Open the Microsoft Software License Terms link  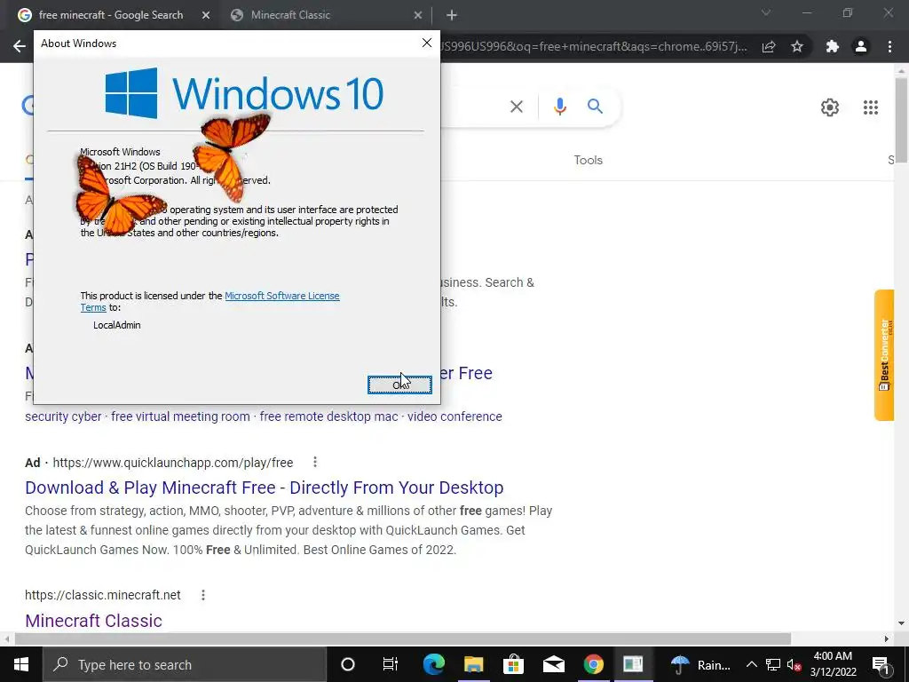tap(281, 296)
